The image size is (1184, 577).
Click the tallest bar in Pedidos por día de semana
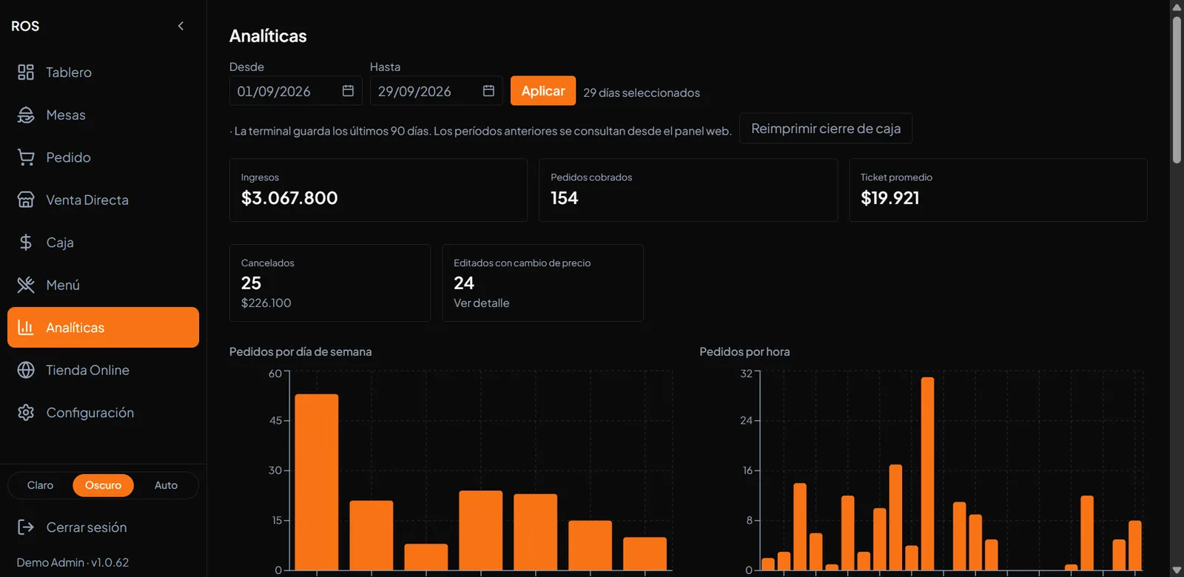click(x=317, y=482)
